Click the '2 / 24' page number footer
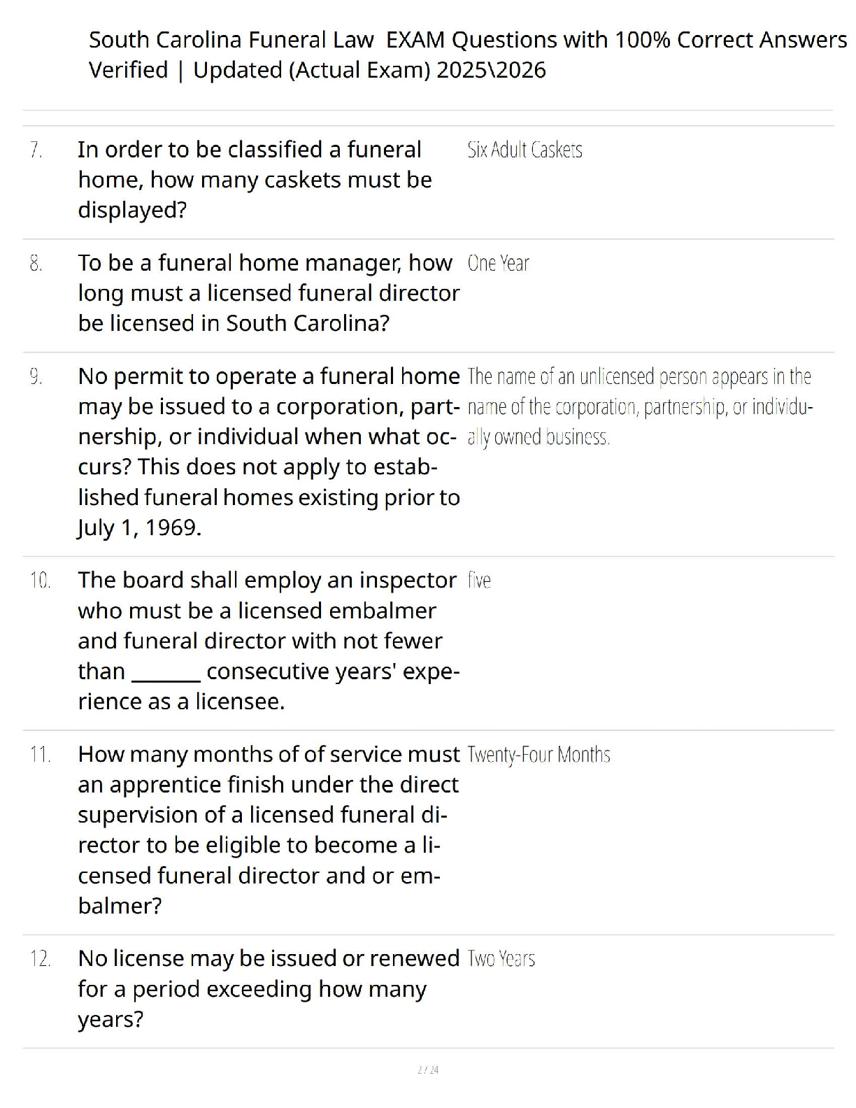The height and width of the screenshot is (1108, 856). (x=428, y=1070)
